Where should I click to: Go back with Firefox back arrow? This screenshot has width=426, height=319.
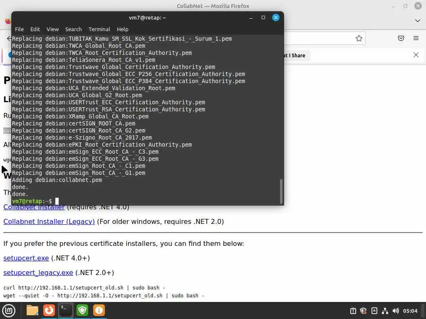[x=9, y=39]
